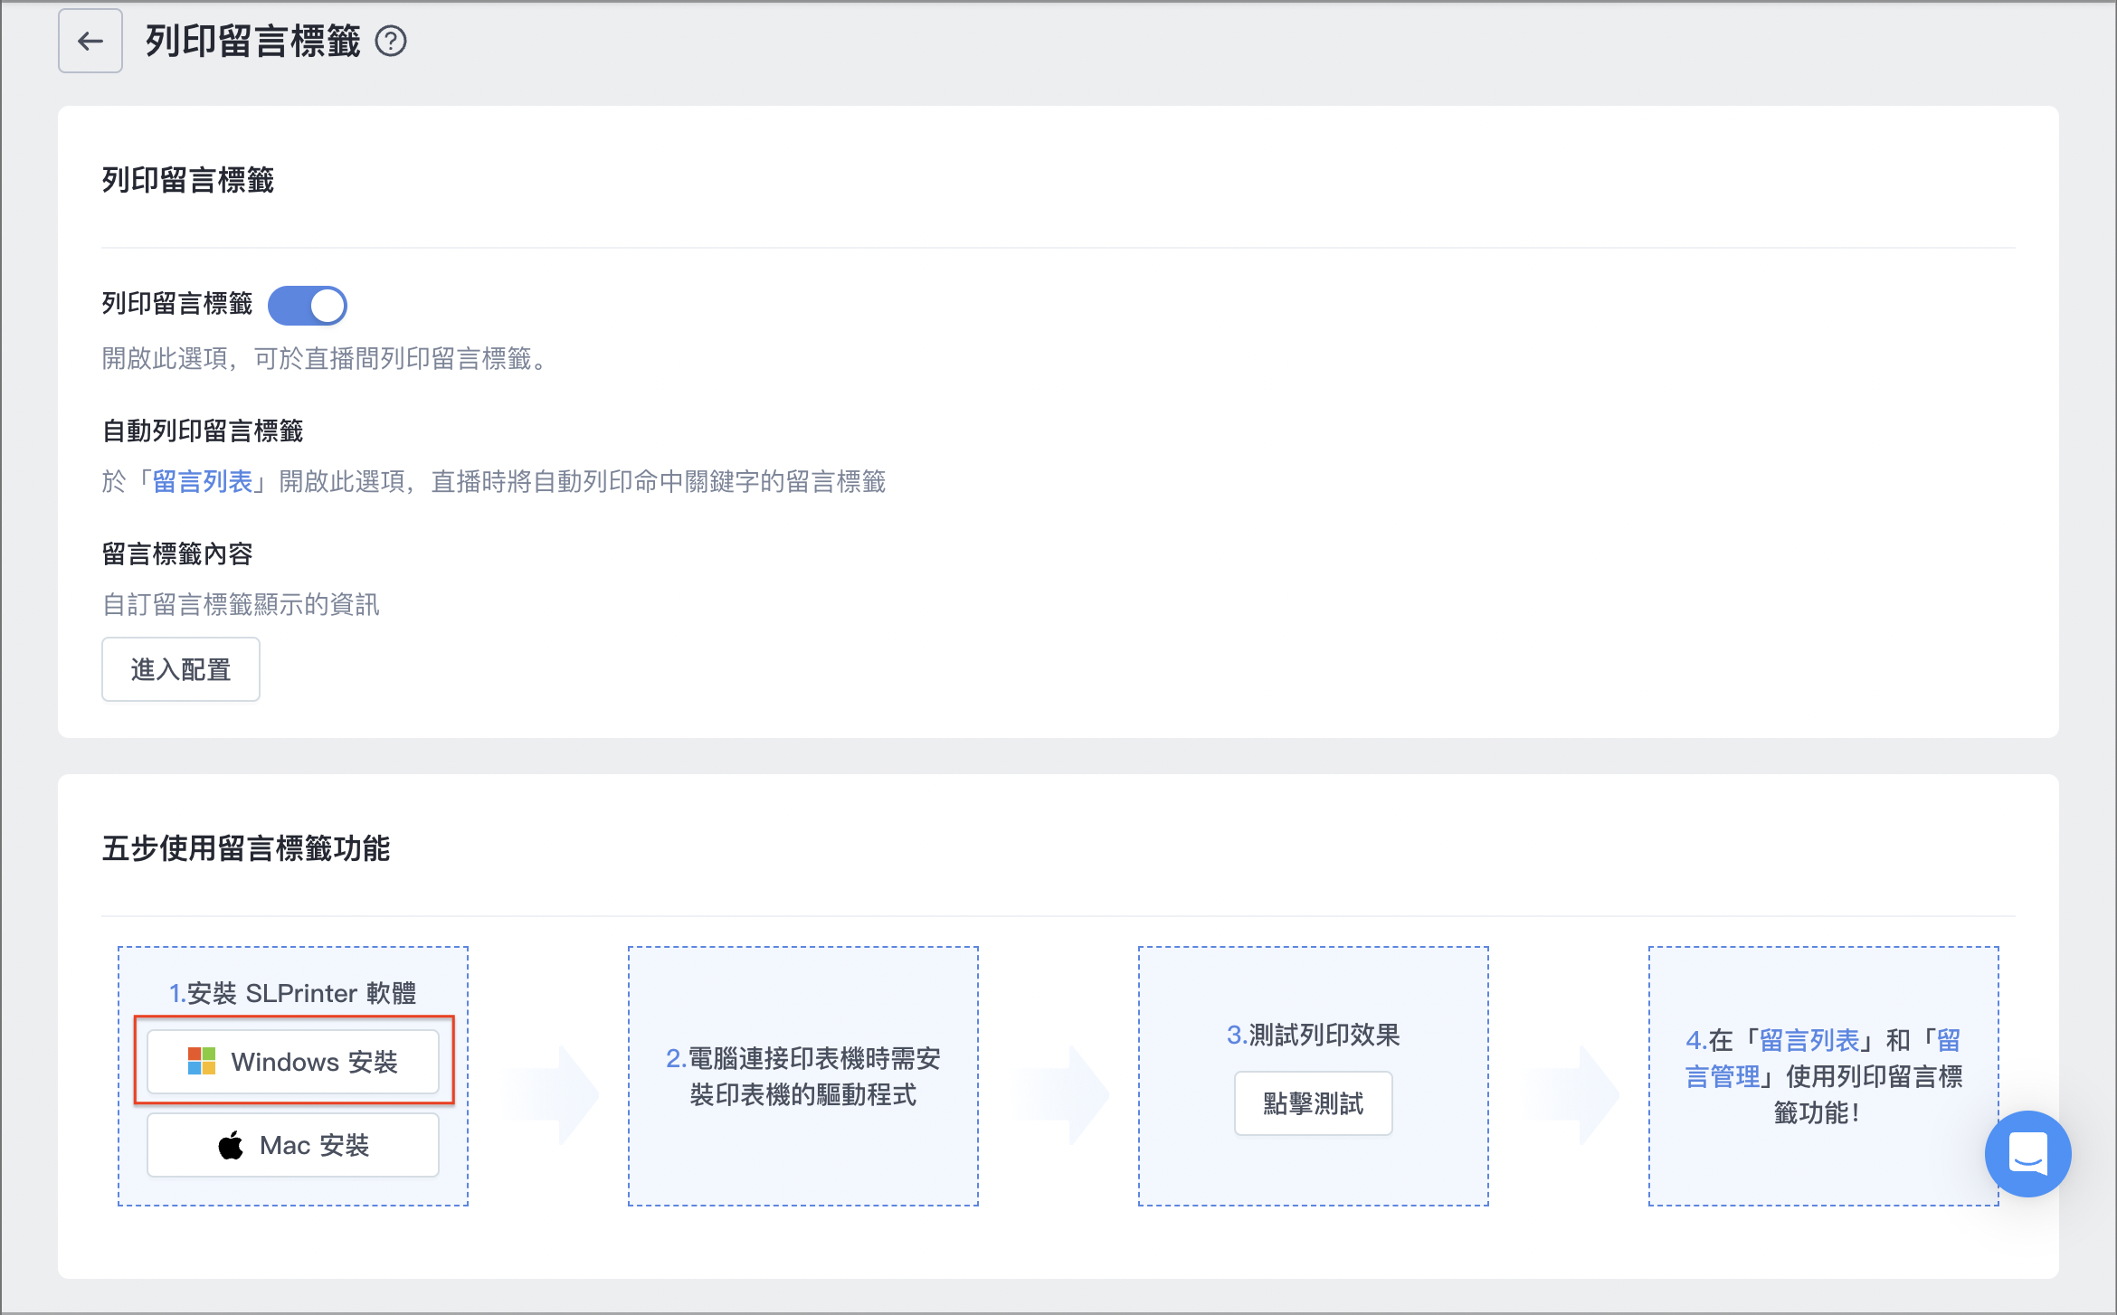The image size is (2117, 1315).
Task: Click label 留言標籤內容
Action: pyautogui.click(x=177, y=553)
